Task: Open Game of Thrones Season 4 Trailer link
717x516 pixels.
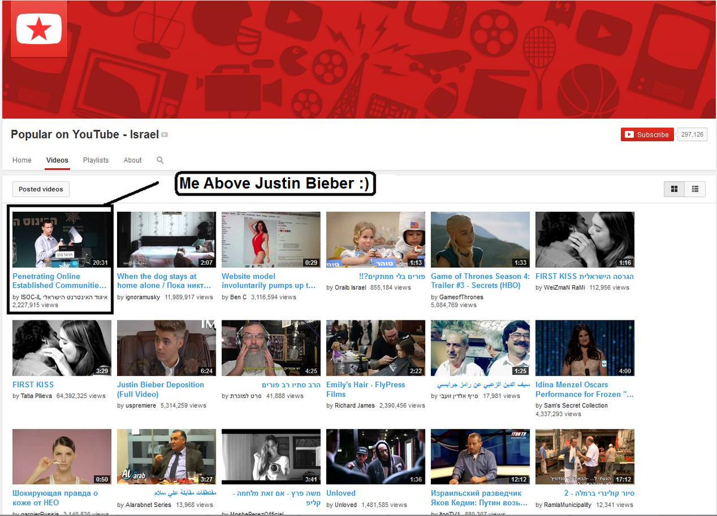Action: click(480, 281)
